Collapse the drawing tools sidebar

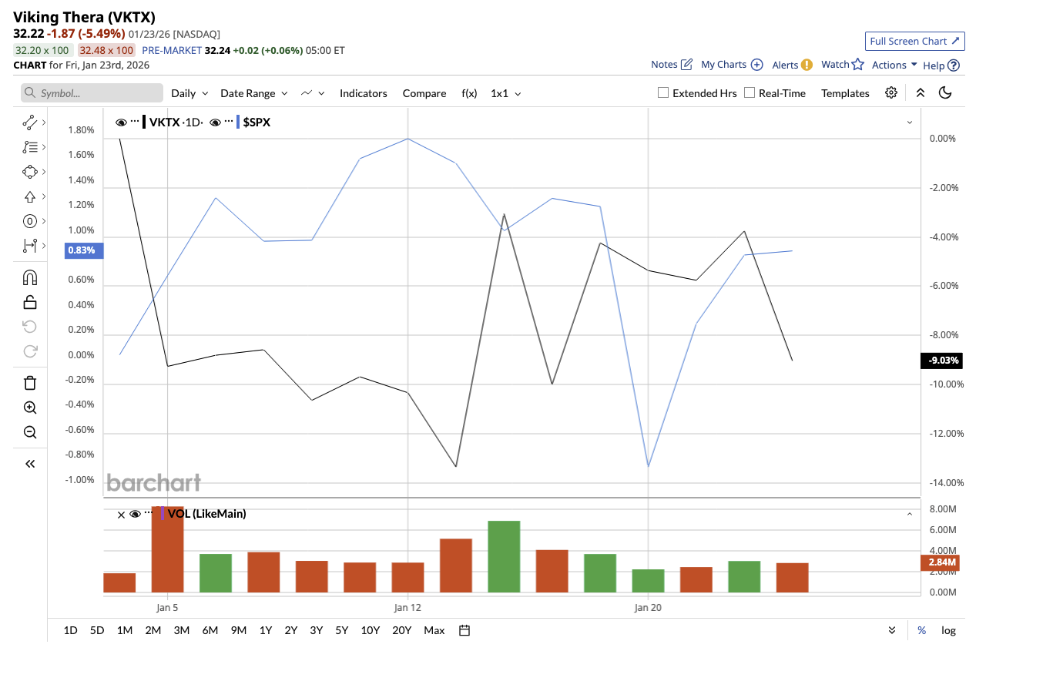(30, 464)
